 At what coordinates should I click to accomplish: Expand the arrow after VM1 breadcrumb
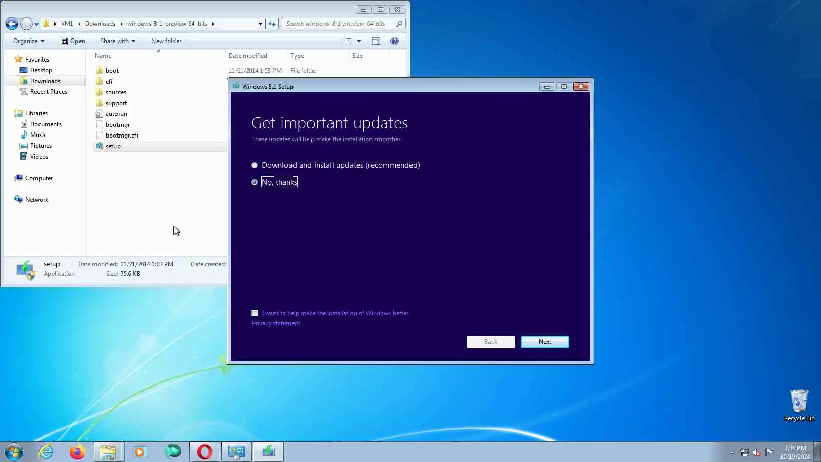pyautogui.click(x=79, y=24)
